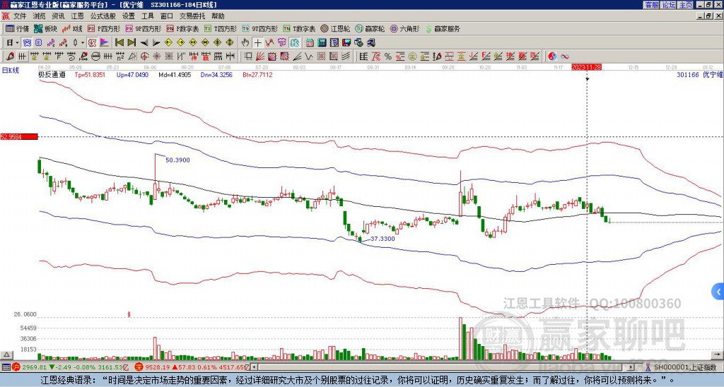This screenshot has width=724, height=387.
Task: Click the 论坛 forum button
Action: pyautogui.click(x=669, y=5)
